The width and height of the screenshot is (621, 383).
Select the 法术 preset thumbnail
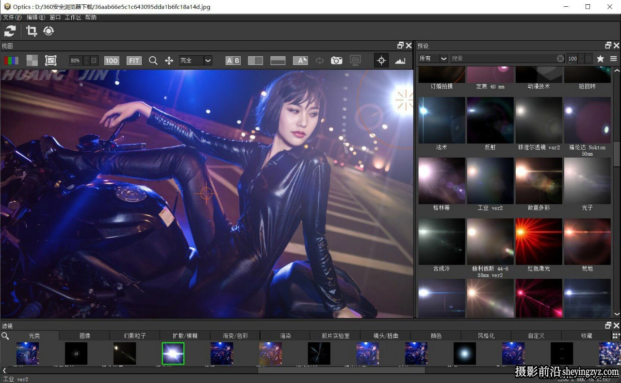click(441, 120)
